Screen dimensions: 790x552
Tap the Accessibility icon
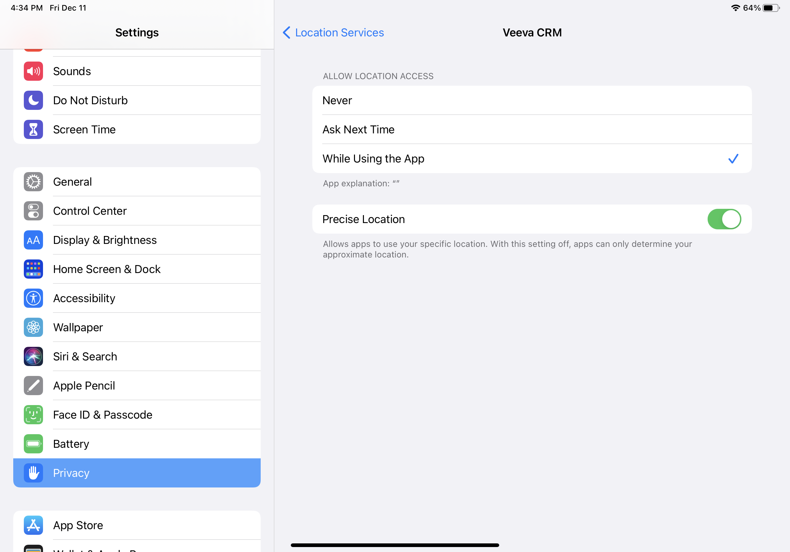point(33,299)
